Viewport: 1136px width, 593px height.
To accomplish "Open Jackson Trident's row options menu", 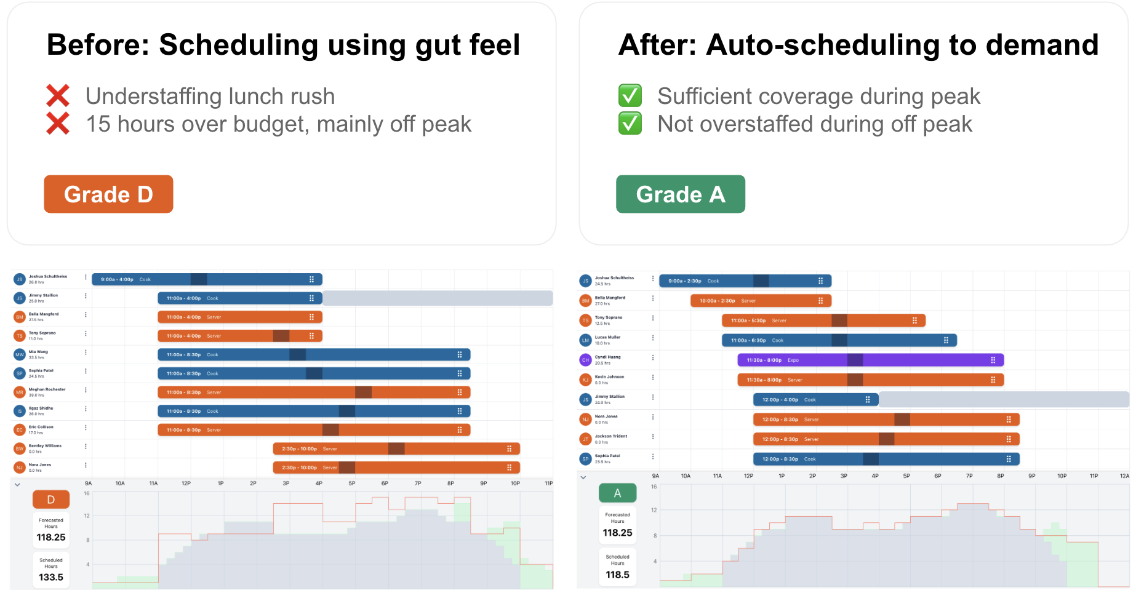I will 653,437.
